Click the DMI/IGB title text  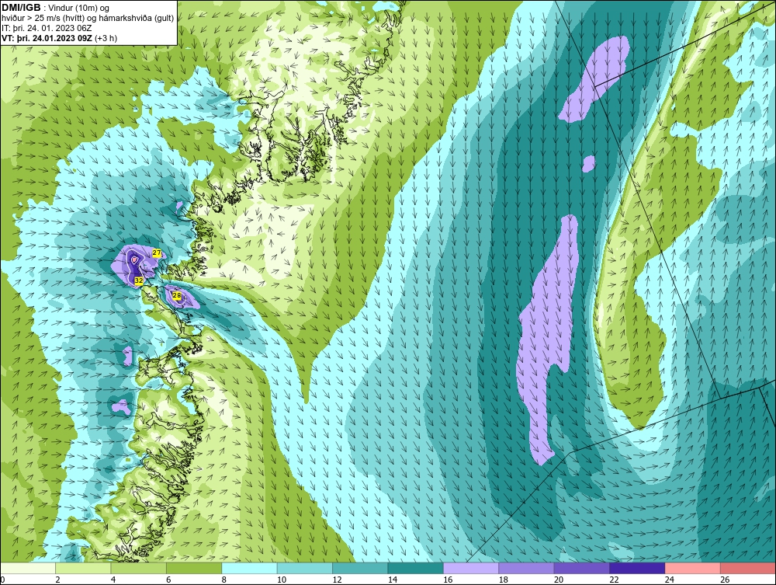click(x=21, y=8)
